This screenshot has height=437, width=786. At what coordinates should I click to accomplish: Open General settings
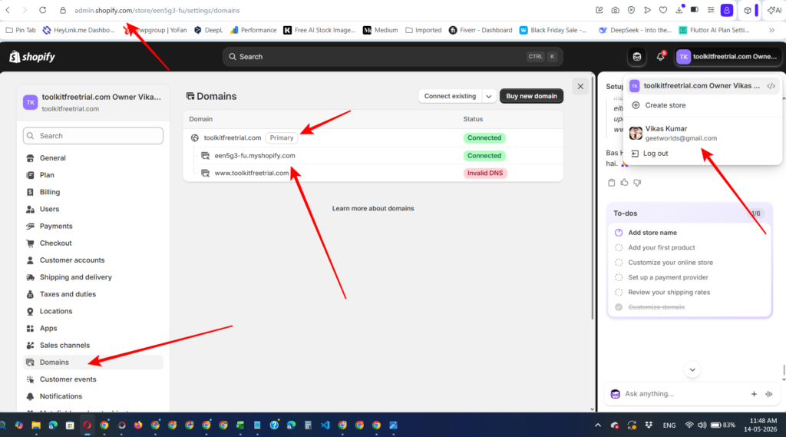[93, 158]
